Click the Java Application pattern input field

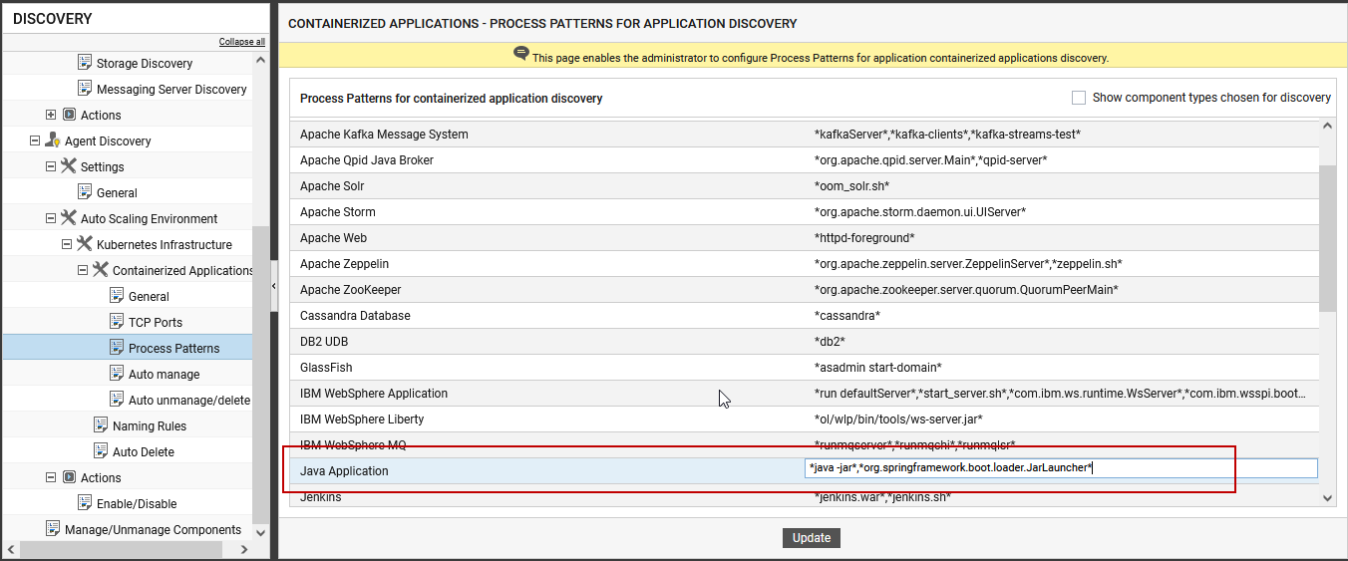[x=1061, y=468]
